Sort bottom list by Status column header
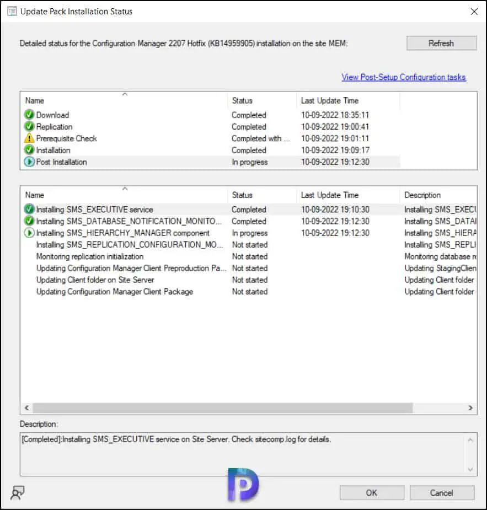This screenshot has width=487, height=510. [x=262, y=195]
